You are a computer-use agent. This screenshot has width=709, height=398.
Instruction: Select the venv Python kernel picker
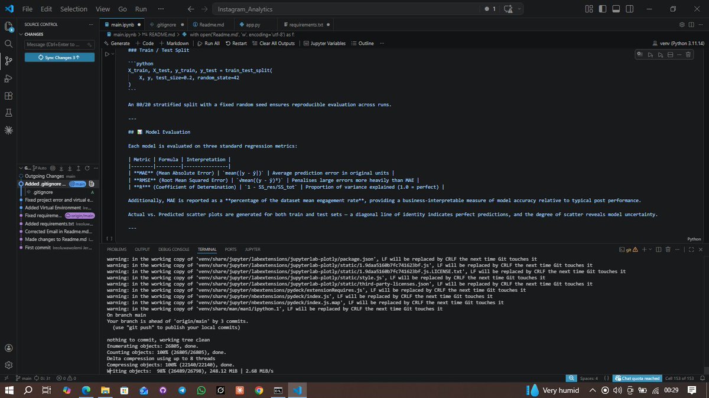(x=677, y=43)
